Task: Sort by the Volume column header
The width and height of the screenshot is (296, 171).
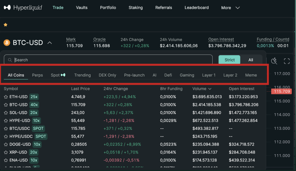Action: tap(201, 89)
